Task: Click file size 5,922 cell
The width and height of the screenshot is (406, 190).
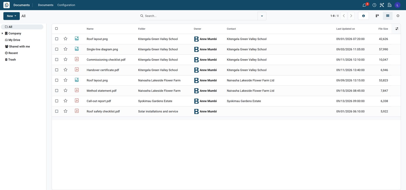Action: 384,111
